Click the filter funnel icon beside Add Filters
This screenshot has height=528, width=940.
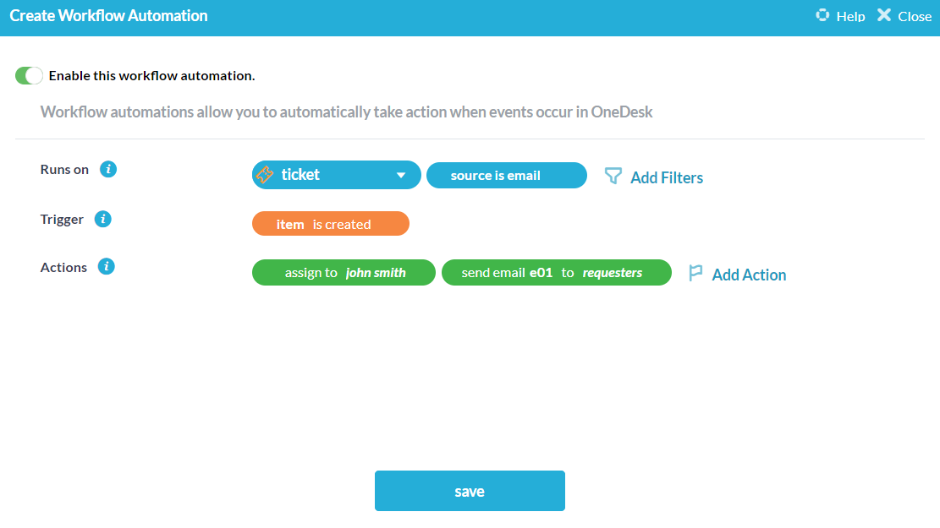[x=611, y=175]
